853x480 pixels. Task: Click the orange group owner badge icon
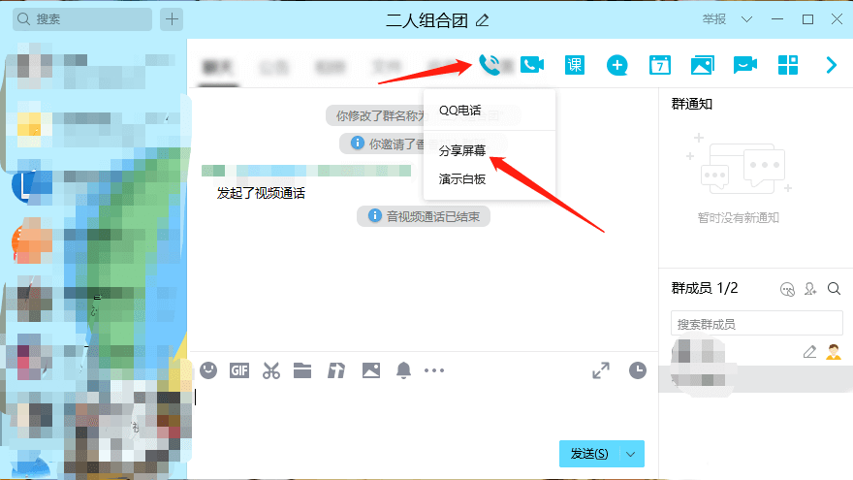(834, 352)
